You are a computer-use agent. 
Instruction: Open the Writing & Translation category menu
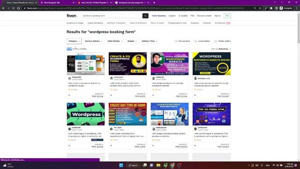tap(116, 23)
